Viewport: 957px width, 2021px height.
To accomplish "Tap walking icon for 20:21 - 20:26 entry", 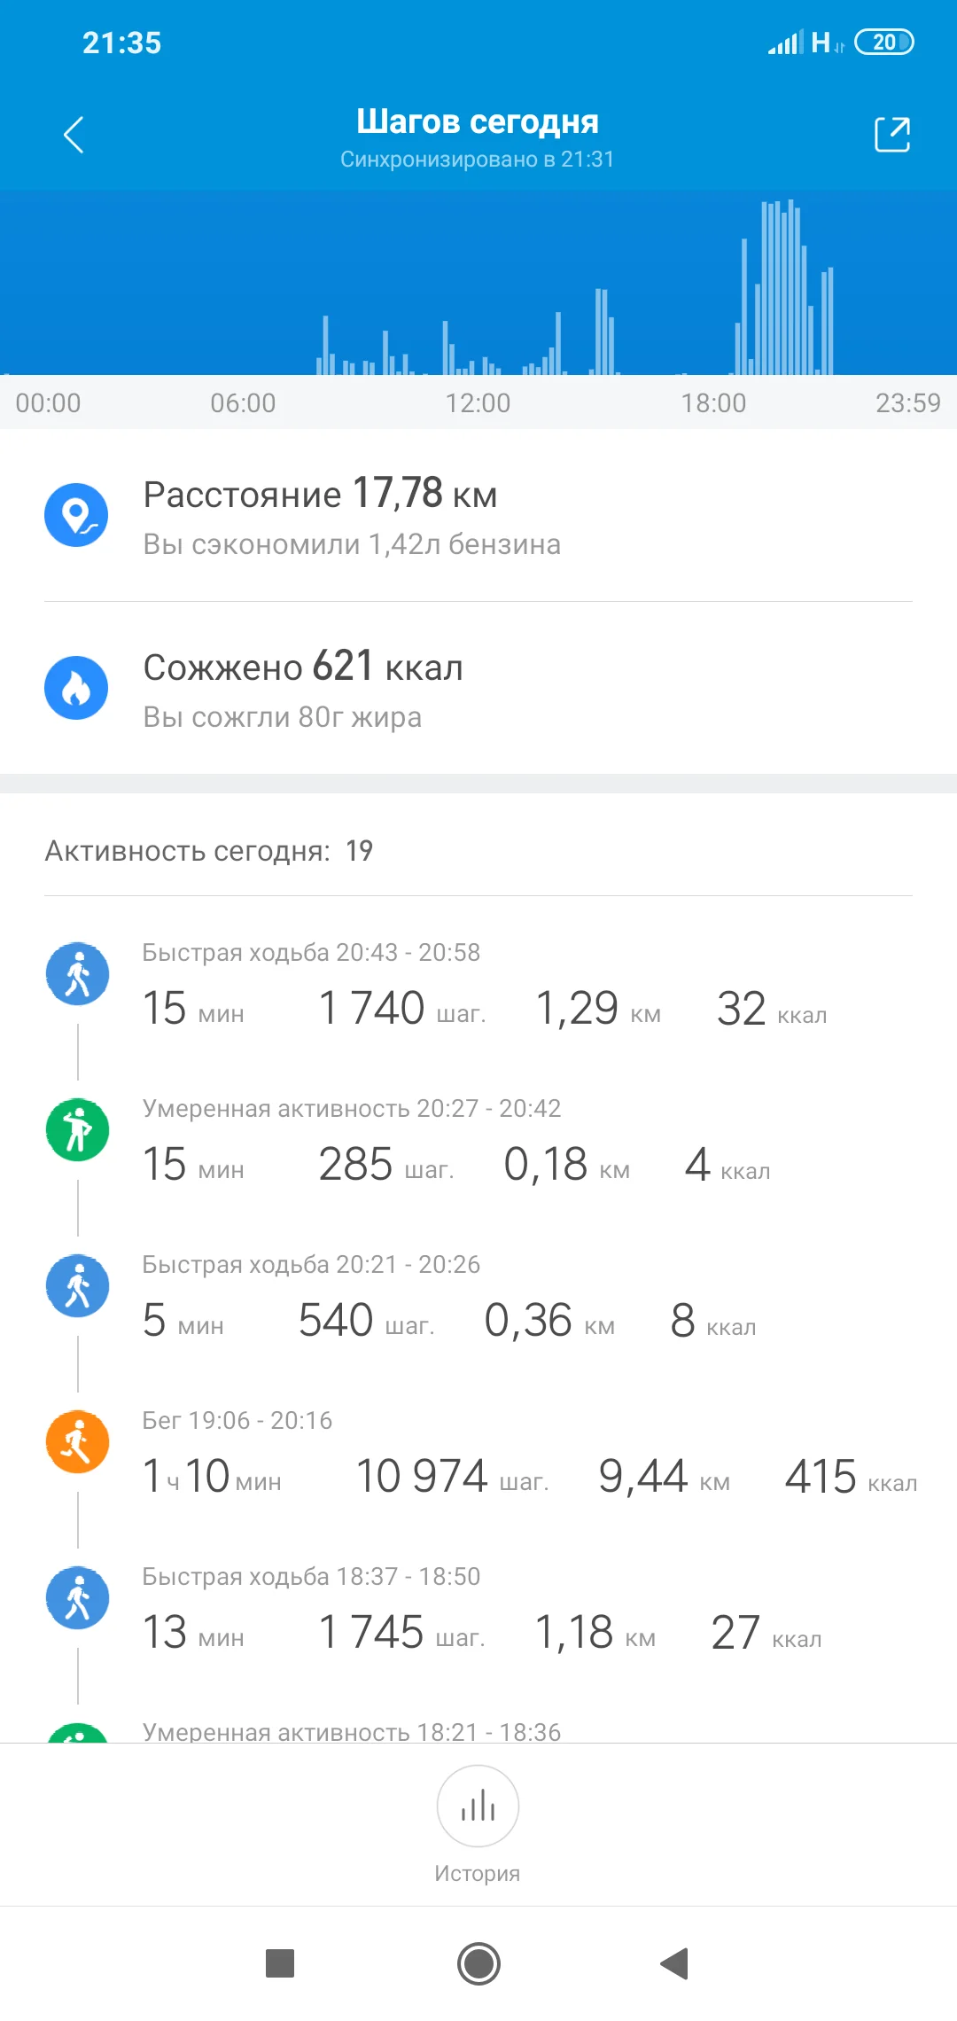I will click(78, 1285).
